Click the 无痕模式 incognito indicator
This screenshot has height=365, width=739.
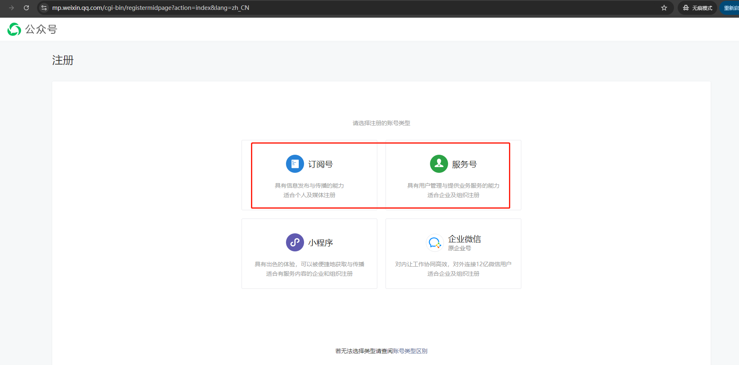pos(697,8)
